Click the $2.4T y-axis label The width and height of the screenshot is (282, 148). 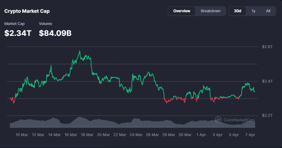coord(267,81)
